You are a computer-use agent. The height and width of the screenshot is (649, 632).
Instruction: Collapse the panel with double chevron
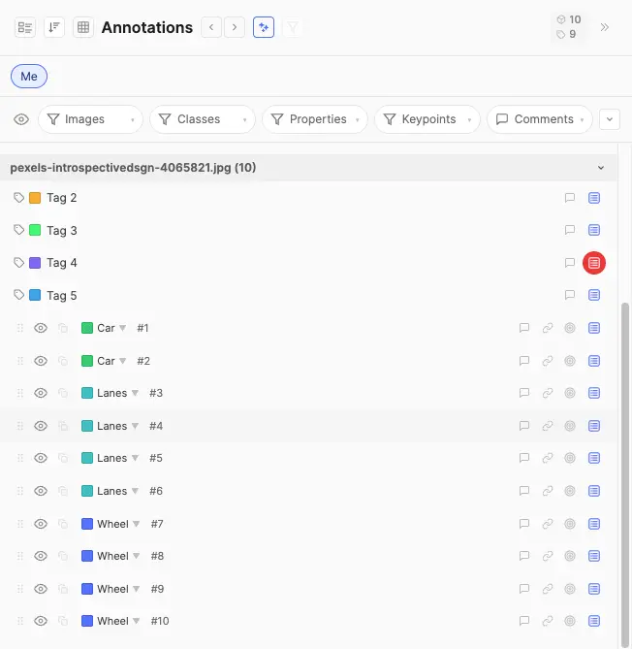(x=604, y=27)
